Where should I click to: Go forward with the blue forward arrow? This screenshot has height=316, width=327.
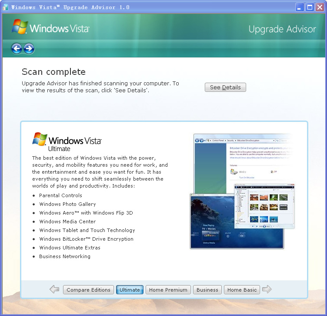(x=29, y=49)
